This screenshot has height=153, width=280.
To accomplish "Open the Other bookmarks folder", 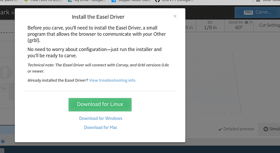I will click(268, 1).
